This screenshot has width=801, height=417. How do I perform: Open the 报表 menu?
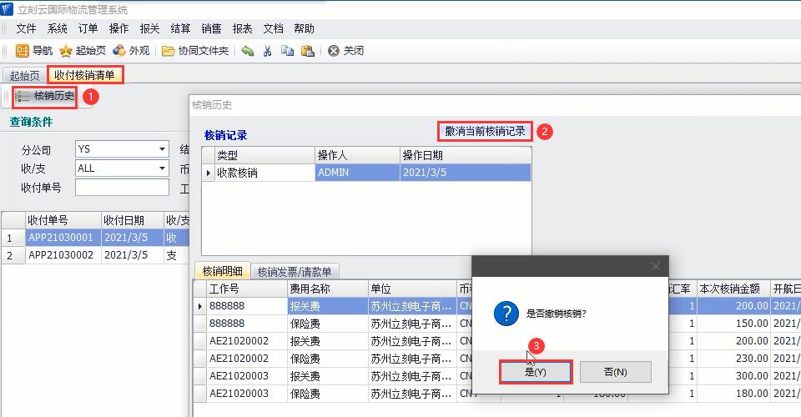[243, 28]
